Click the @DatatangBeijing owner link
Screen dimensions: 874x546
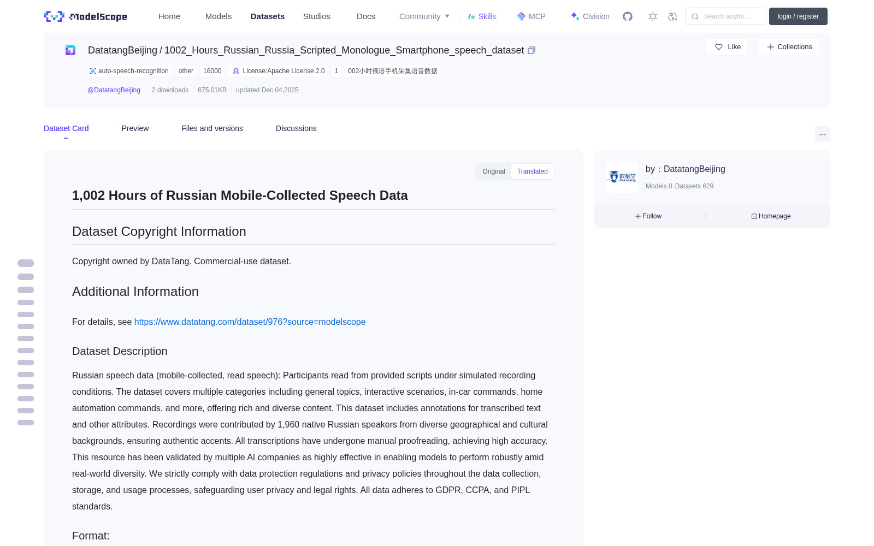(x=114, y=90)
